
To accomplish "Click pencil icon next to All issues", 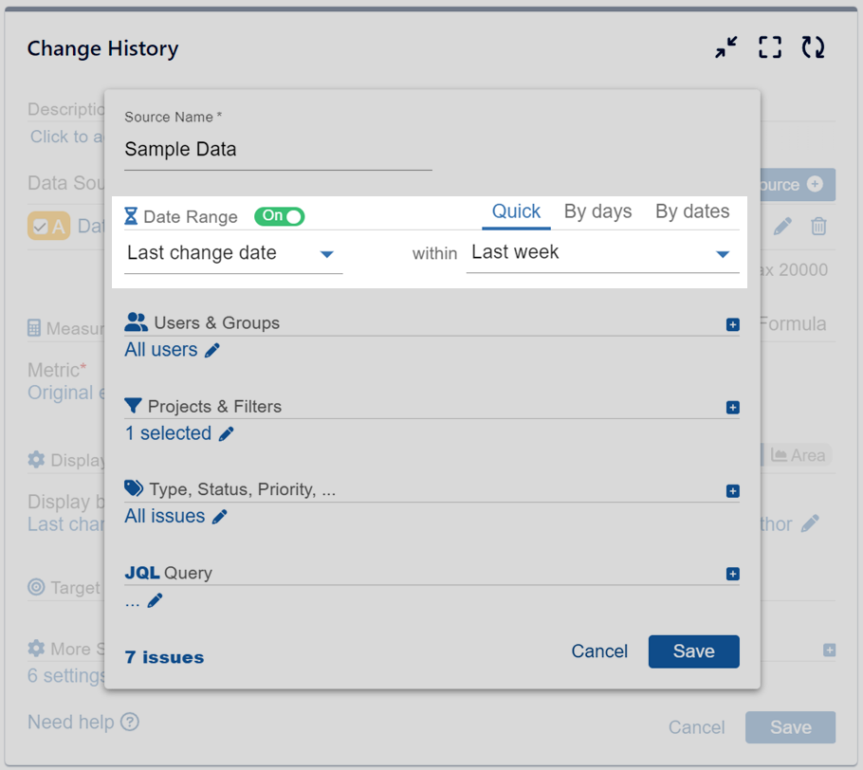I will (219, 517).
